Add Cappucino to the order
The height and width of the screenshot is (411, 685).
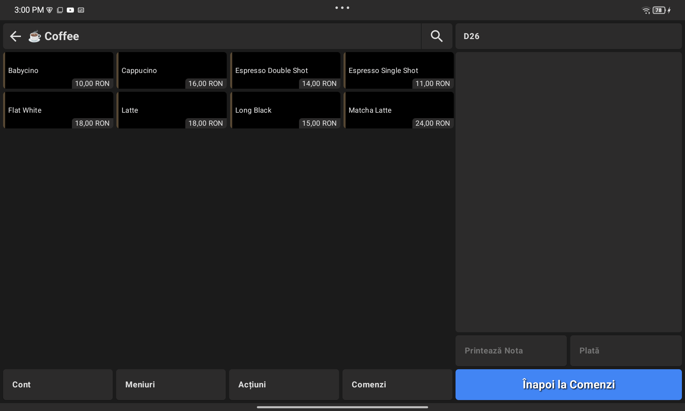[x=172, y=71]
